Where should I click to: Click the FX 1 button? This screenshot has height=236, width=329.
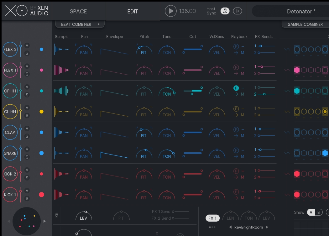[x=212, y=218]
